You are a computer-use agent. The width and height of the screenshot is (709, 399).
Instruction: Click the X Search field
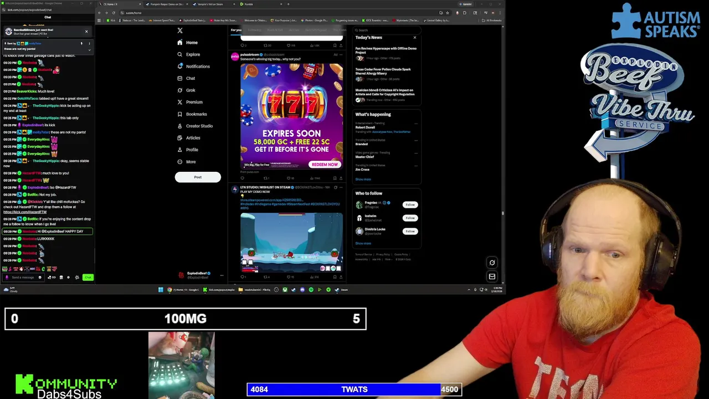tap(386, 30)
